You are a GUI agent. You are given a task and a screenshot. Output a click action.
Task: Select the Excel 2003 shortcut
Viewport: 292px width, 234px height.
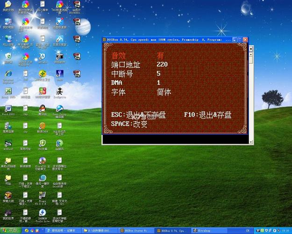pyautogui.click(x=8, y=93)
